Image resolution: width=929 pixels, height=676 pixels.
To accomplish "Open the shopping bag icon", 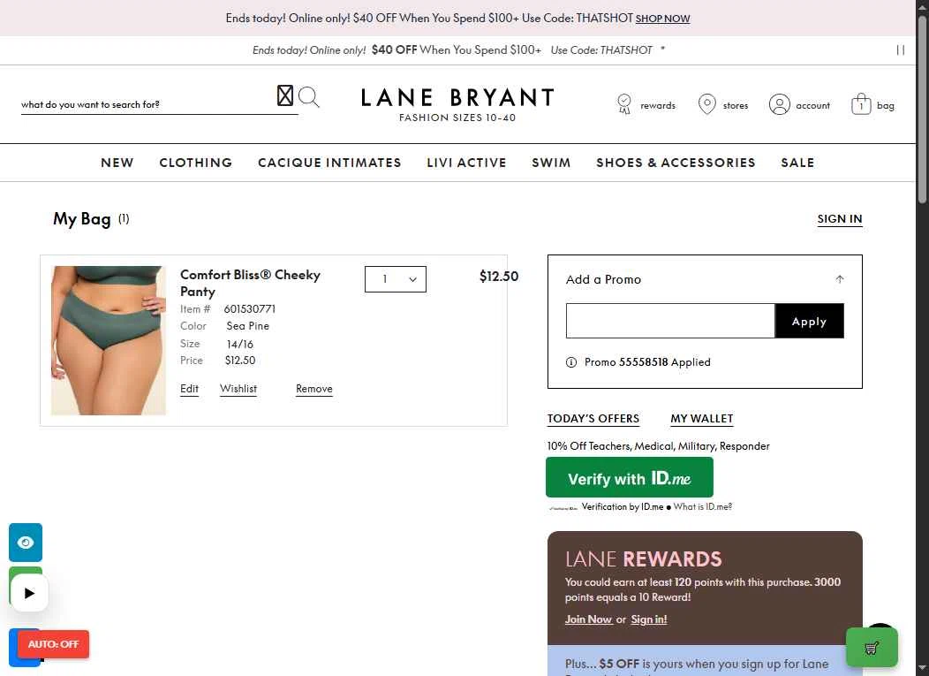I will coord(861,103).
